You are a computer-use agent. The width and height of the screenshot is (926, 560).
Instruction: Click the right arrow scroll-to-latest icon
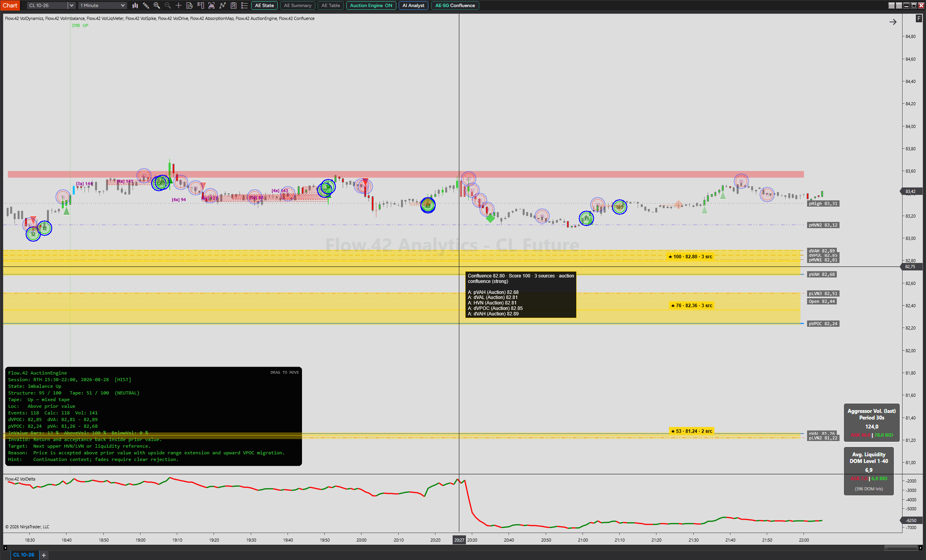[x=893, y=22]
